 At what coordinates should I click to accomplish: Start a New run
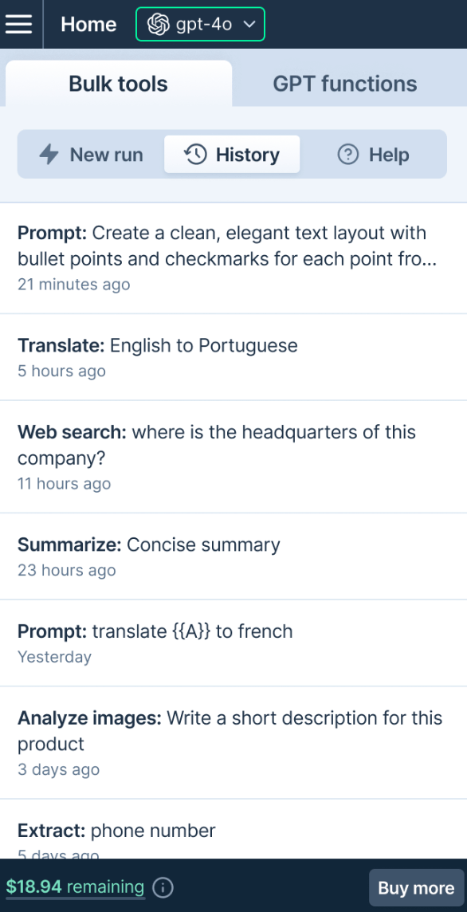pyautogui.click(x=89, y=154)
